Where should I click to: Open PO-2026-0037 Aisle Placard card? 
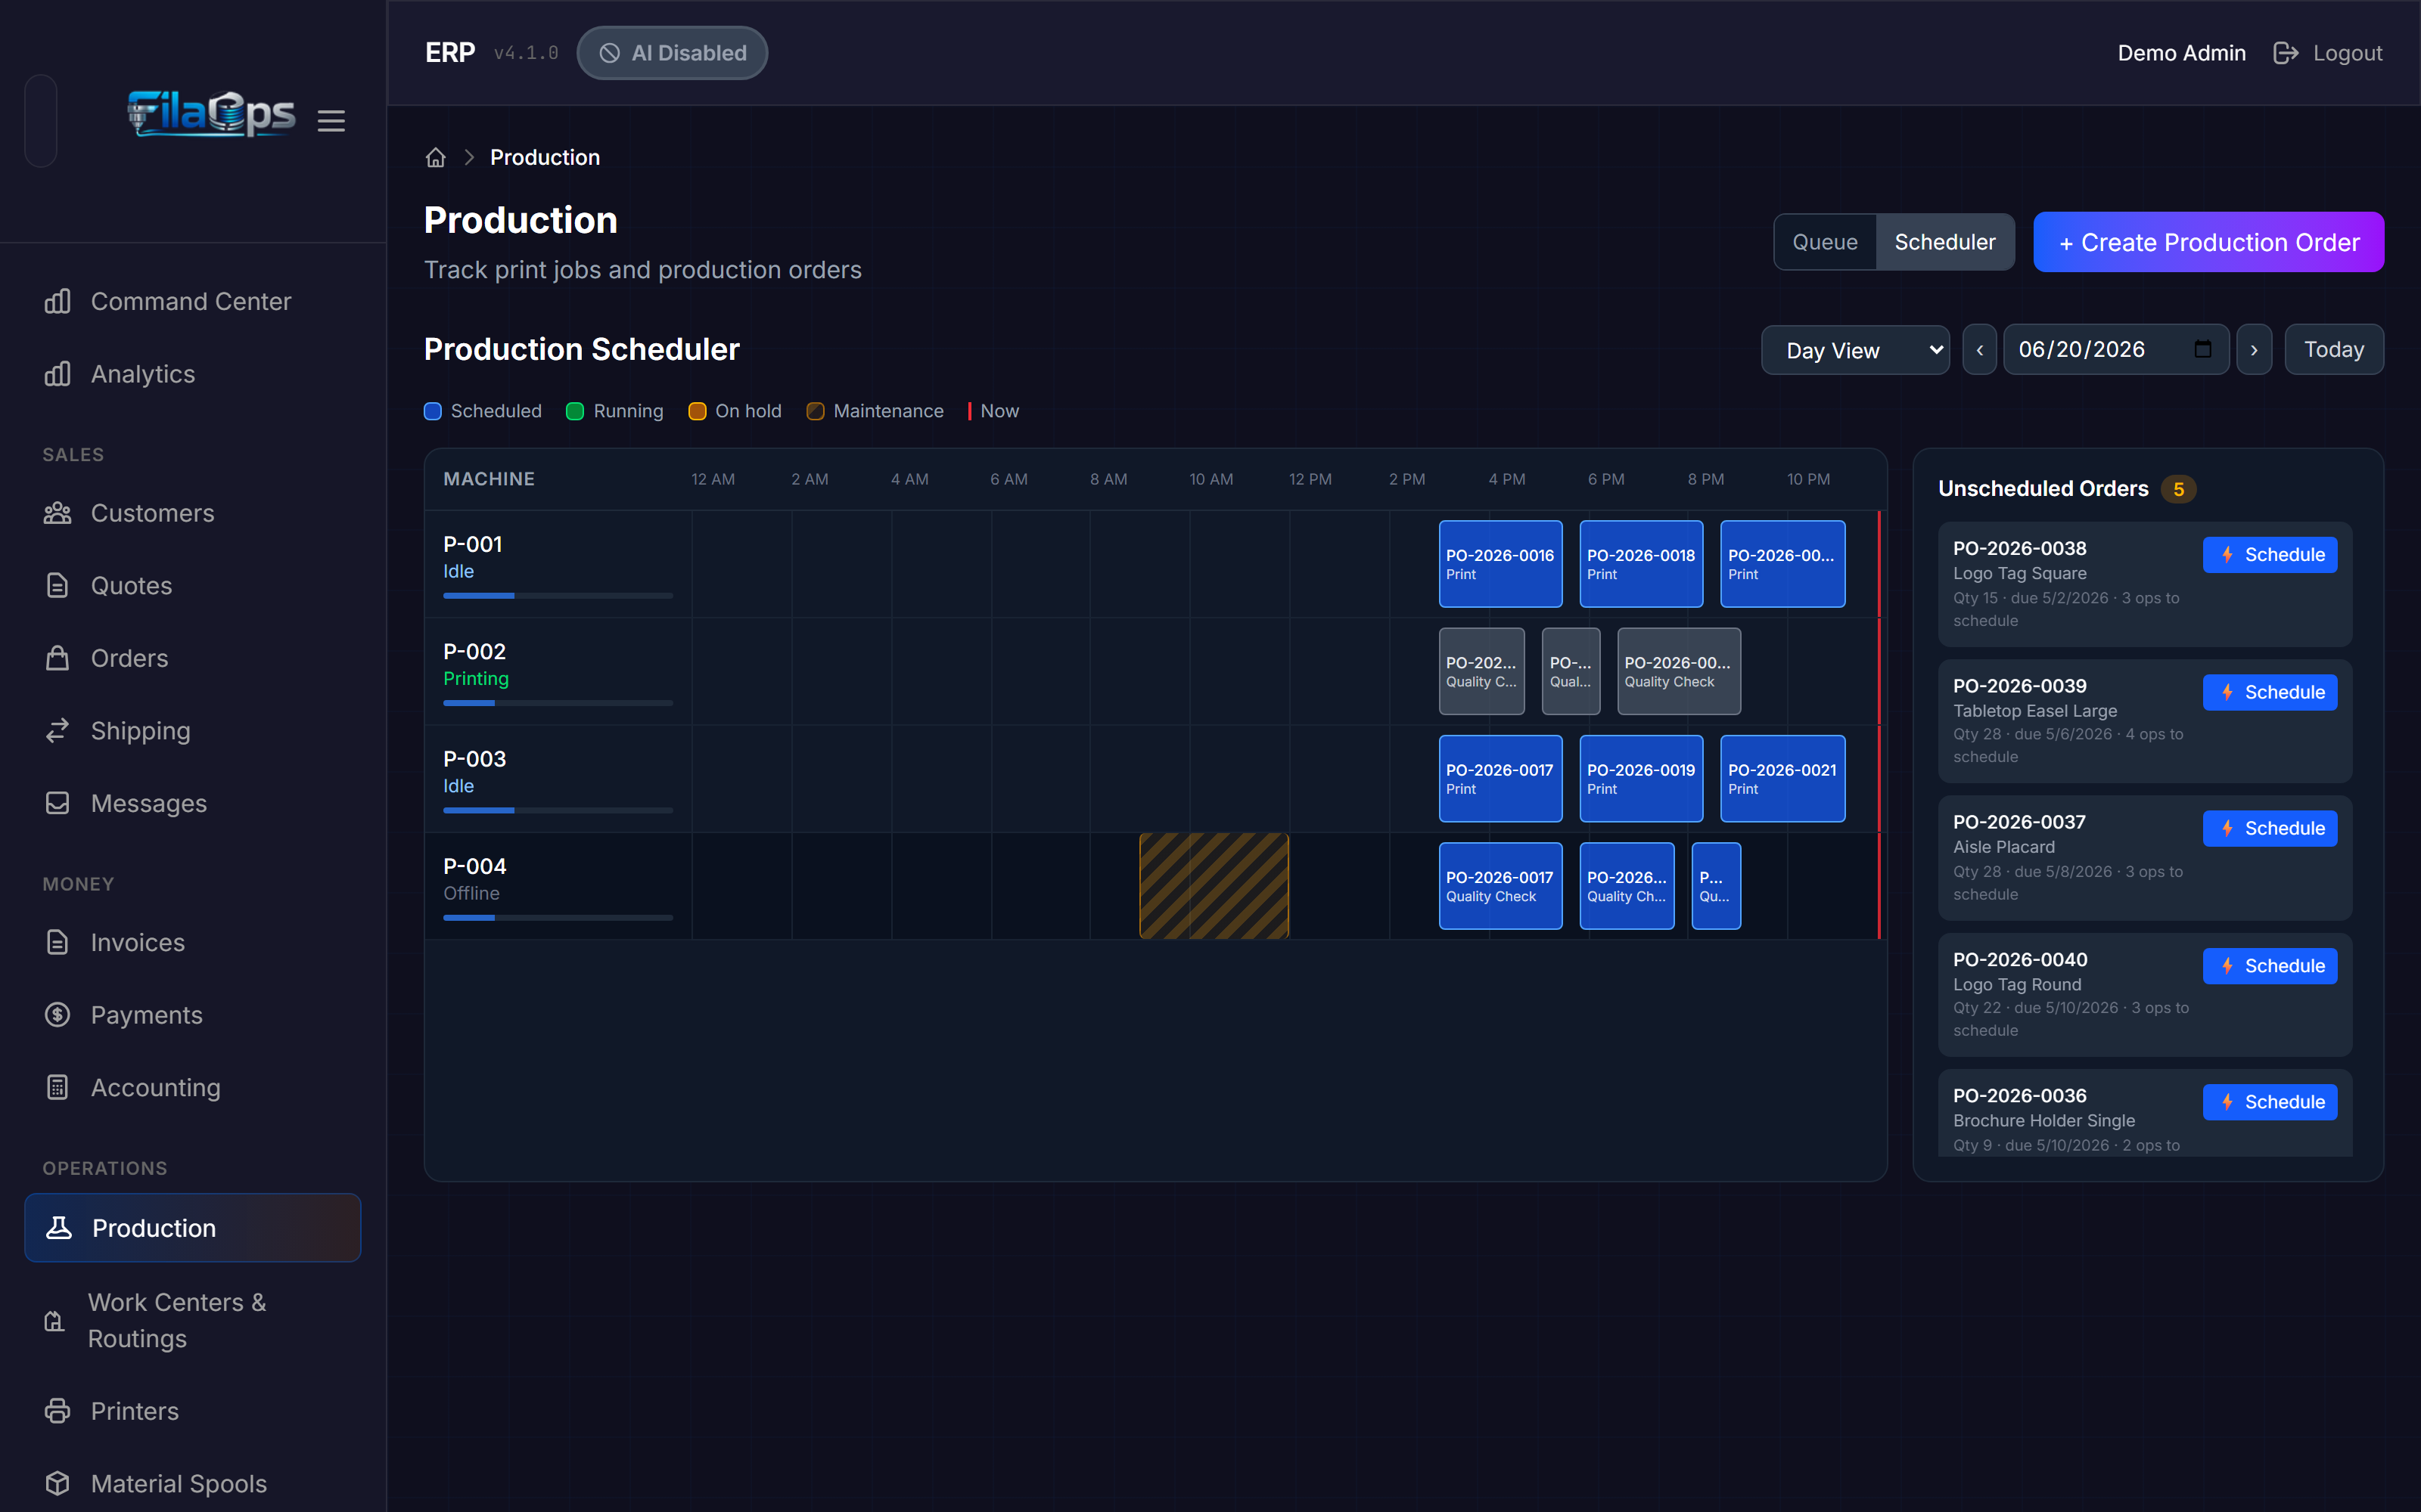coord(2145,858)
